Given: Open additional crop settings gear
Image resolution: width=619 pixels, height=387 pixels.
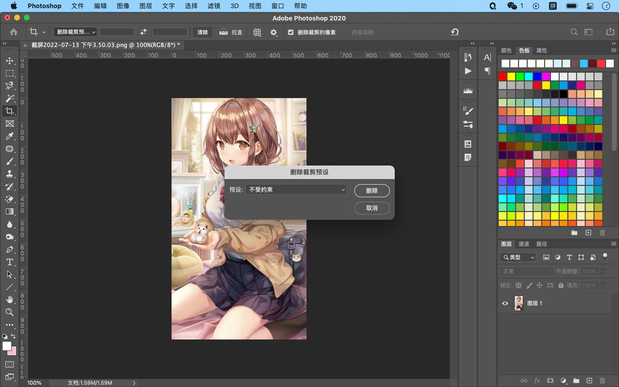Looking at the screenshot, I should tap(273, 32).
